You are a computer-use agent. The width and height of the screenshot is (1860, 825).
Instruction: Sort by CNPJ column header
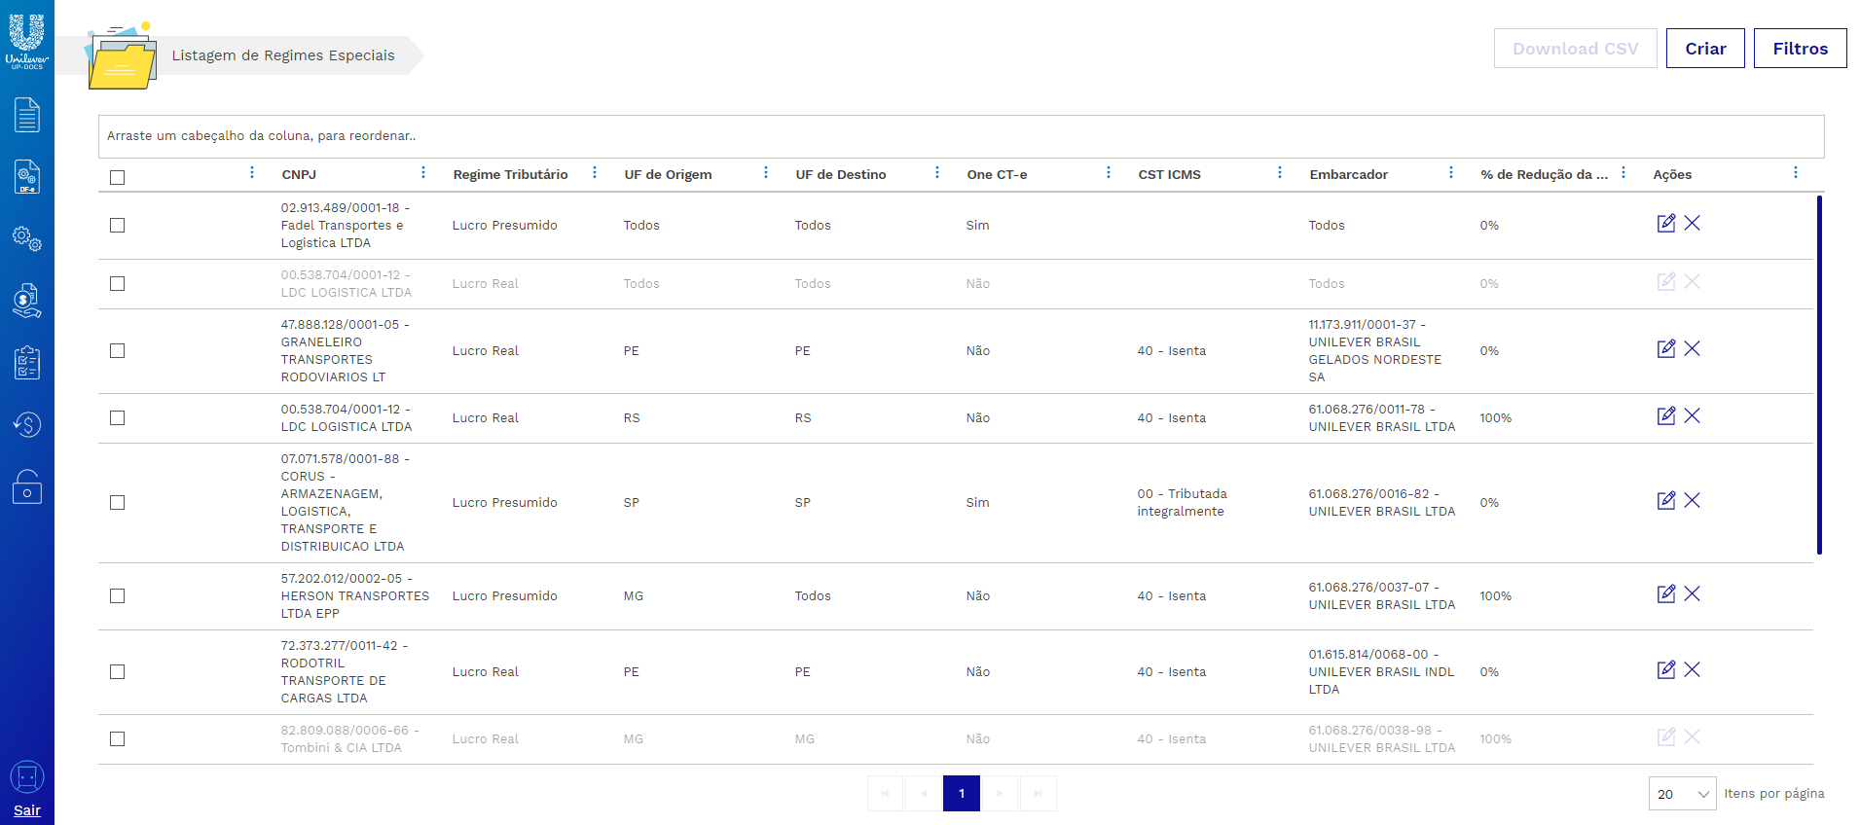(x=299, y=175)
